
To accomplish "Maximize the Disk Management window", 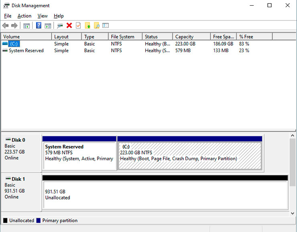I will (x=269, y=6).
